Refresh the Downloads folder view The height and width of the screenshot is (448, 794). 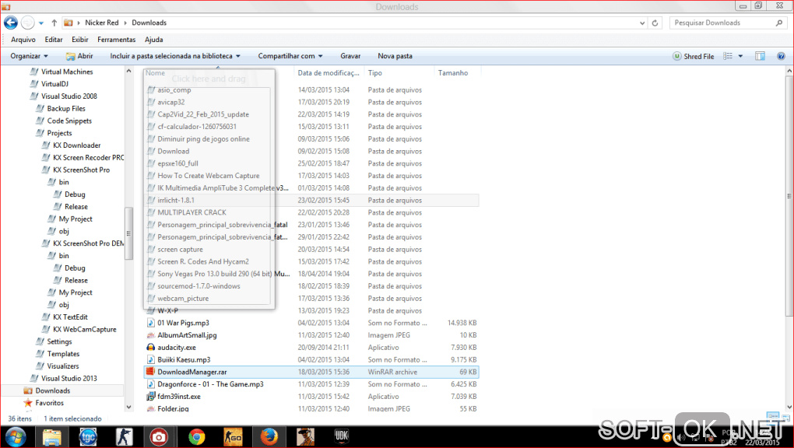pos(655,23)
